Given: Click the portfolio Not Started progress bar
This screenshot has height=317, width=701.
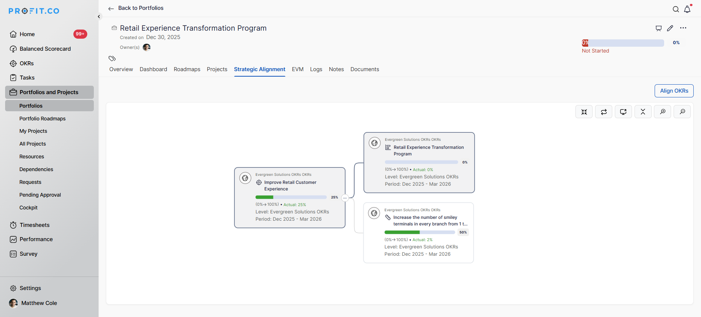Looking at the screenshot, I should tap(623, 43).
